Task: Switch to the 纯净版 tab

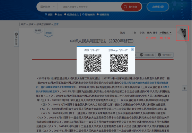Action: (38, 30)
